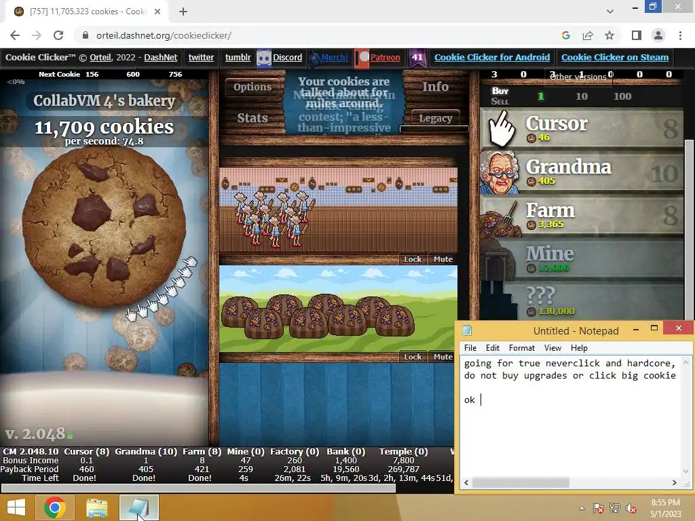The height and width of the screenshot is (521, 695).
Task: Buy a Grandma building
Action: [x=582, y=172]
